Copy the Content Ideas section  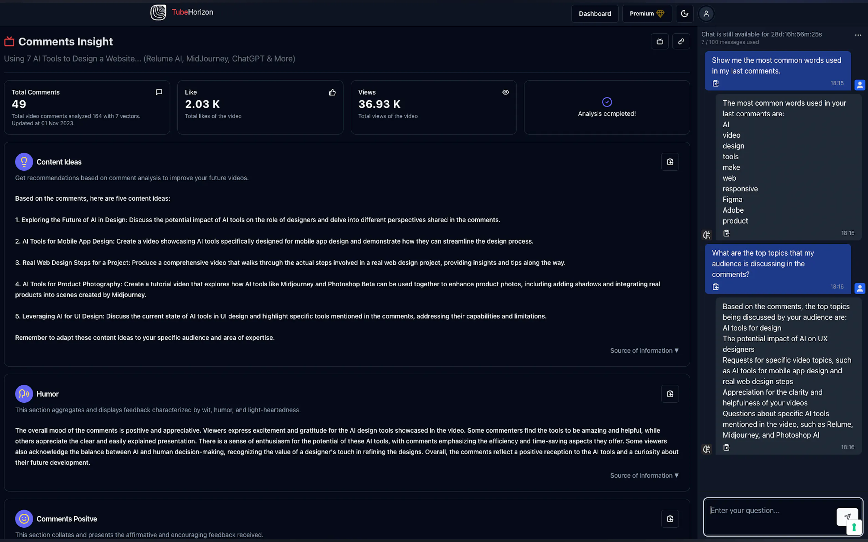click(669, 162)
